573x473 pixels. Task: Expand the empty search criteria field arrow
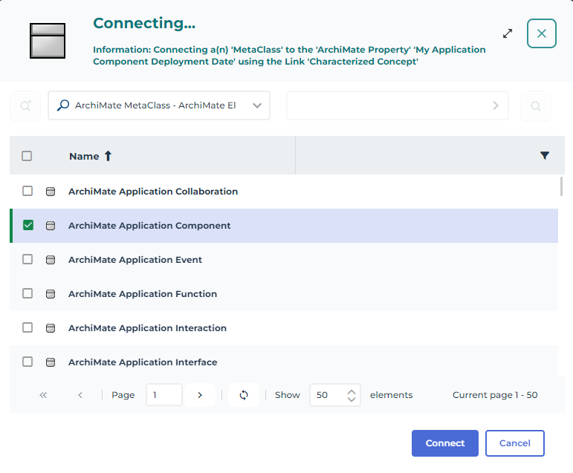pyautogui.click(x=496, y=105)
